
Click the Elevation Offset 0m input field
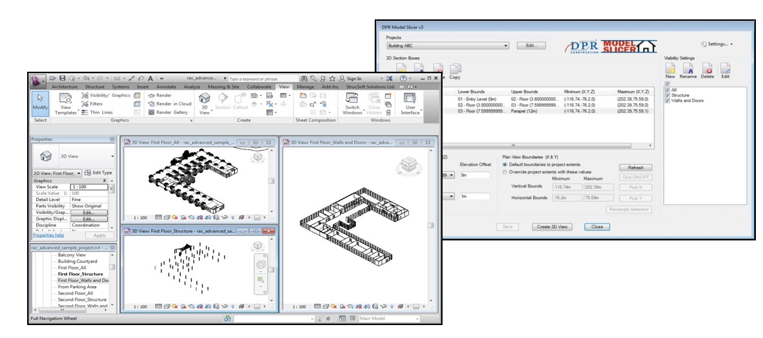click(474, 176)
